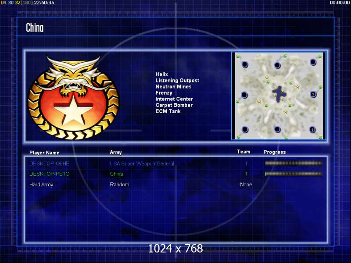Click "USA Super Weapon General" army cell
The width and height of the screenshot is (351, 263).
tap(142, 163)
